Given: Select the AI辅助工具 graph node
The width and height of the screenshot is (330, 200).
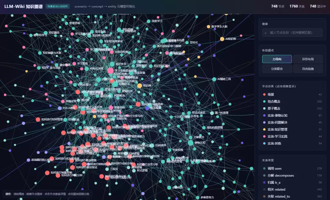Looking at the screenshot, I should (x=214, y=79).
